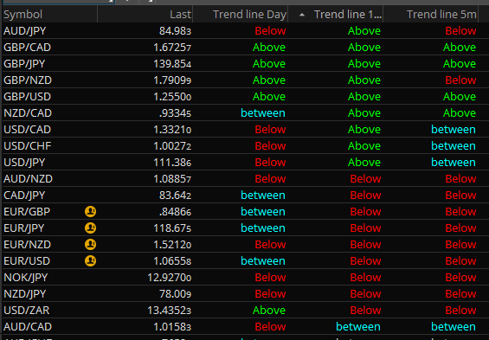Click NOK/JPY Trend line 5m 'Below' cell

460,278
